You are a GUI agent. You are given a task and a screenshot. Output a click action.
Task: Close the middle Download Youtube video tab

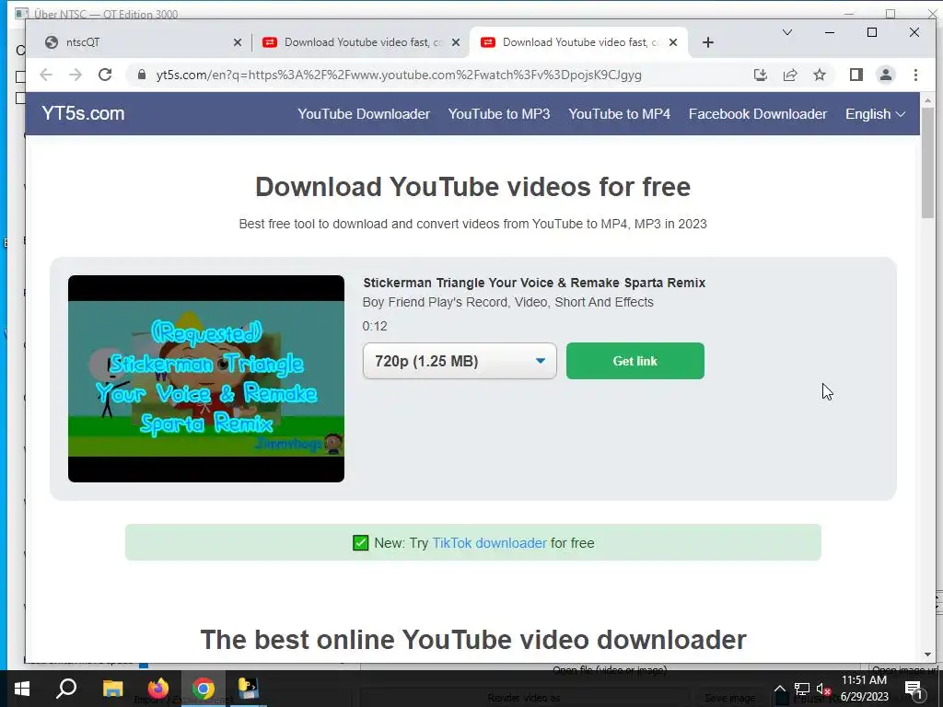click(456, 42)
